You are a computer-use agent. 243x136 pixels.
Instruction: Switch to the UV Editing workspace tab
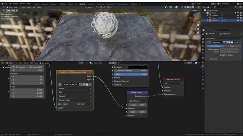(62, 4)
